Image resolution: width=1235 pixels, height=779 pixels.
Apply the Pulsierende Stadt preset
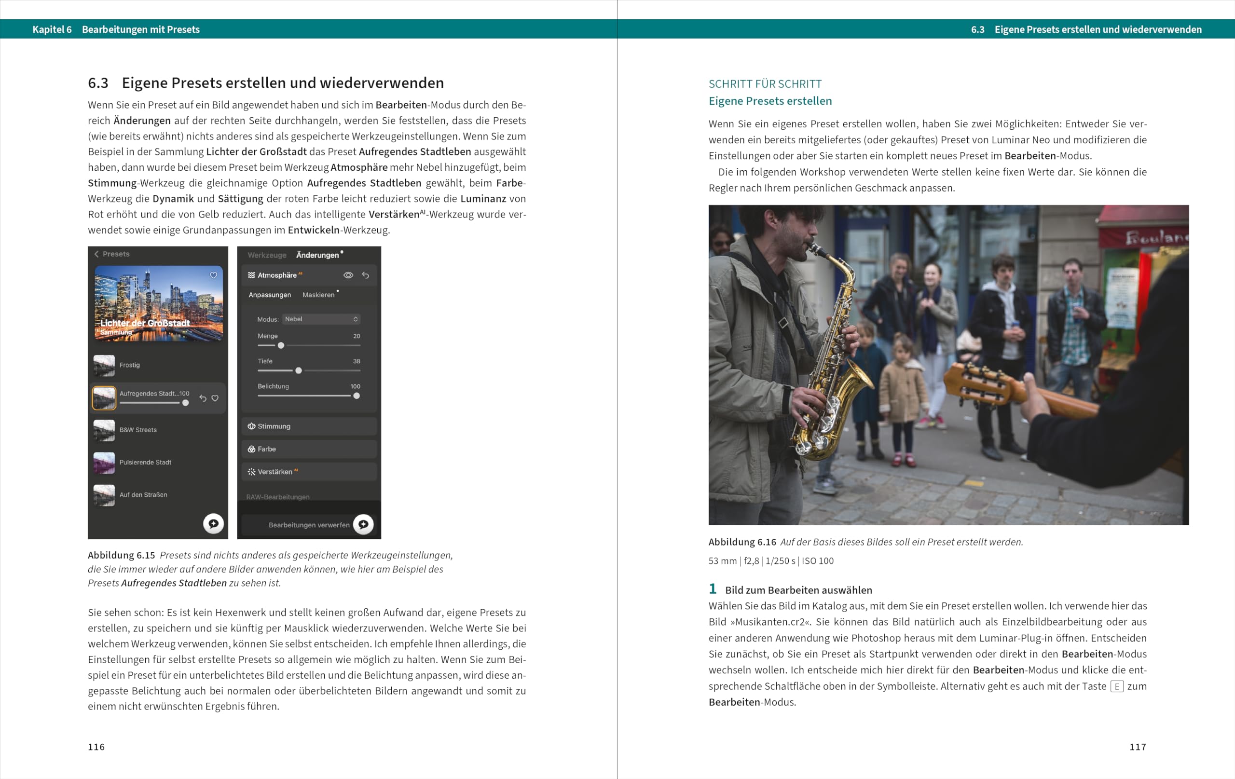158,463
